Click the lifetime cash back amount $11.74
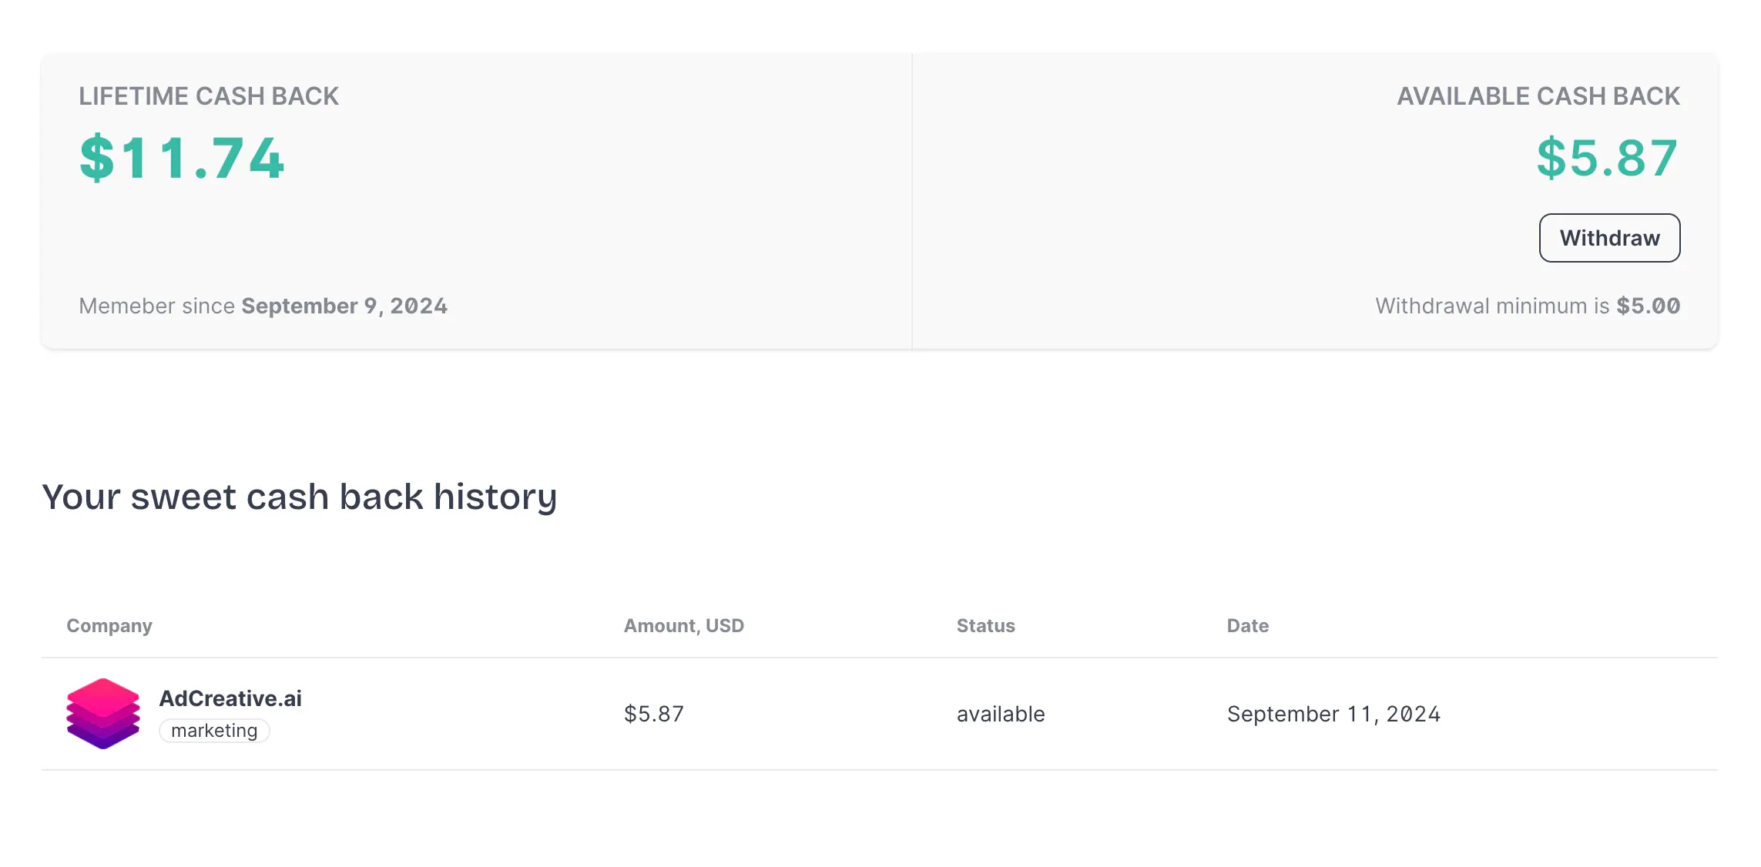 [x=183, y=159]
